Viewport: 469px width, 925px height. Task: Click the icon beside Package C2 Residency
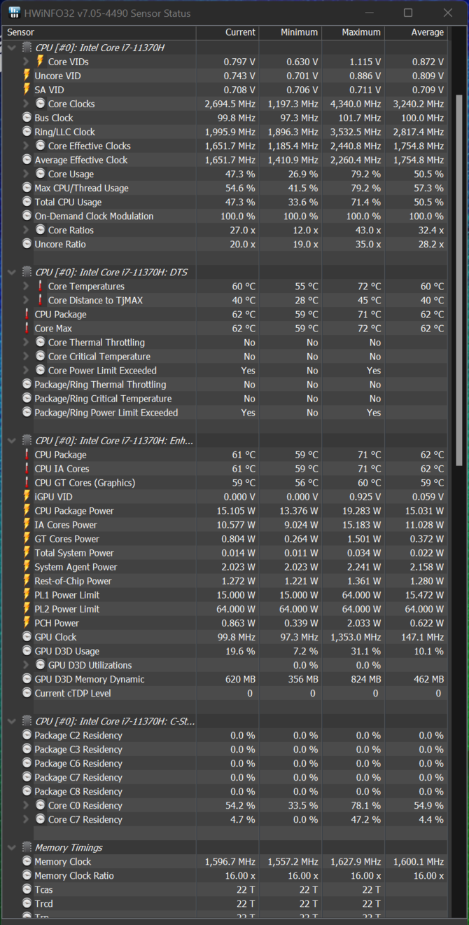coord(27,735)
